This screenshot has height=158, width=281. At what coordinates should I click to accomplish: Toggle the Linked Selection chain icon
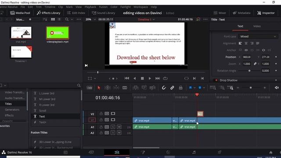[172, 88]
